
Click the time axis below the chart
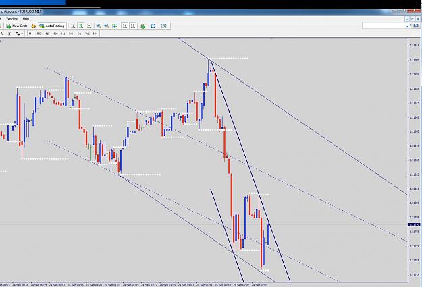(204, 284)
